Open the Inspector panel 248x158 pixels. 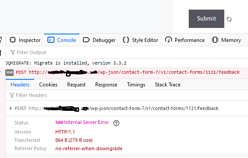tap(25, 40)
